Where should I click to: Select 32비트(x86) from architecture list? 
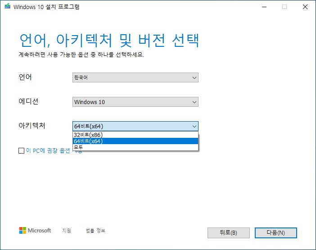click(x=135, y=135)
